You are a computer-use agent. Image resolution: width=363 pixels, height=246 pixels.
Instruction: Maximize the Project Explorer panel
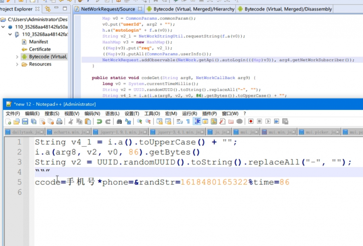click(65, 9)
